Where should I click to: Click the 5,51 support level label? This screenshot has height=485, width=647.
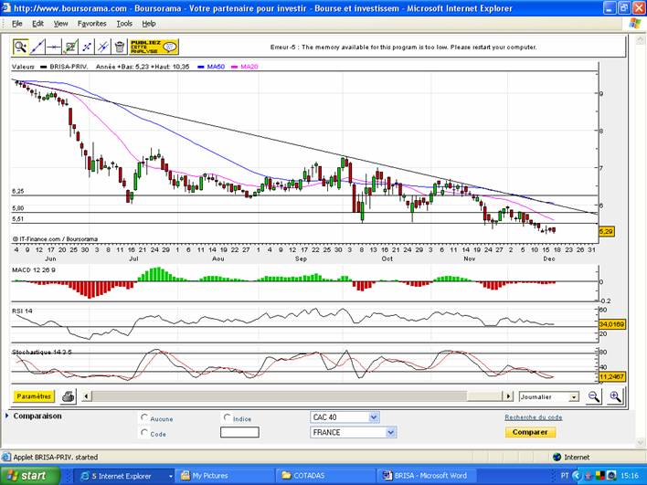point(17,219)
